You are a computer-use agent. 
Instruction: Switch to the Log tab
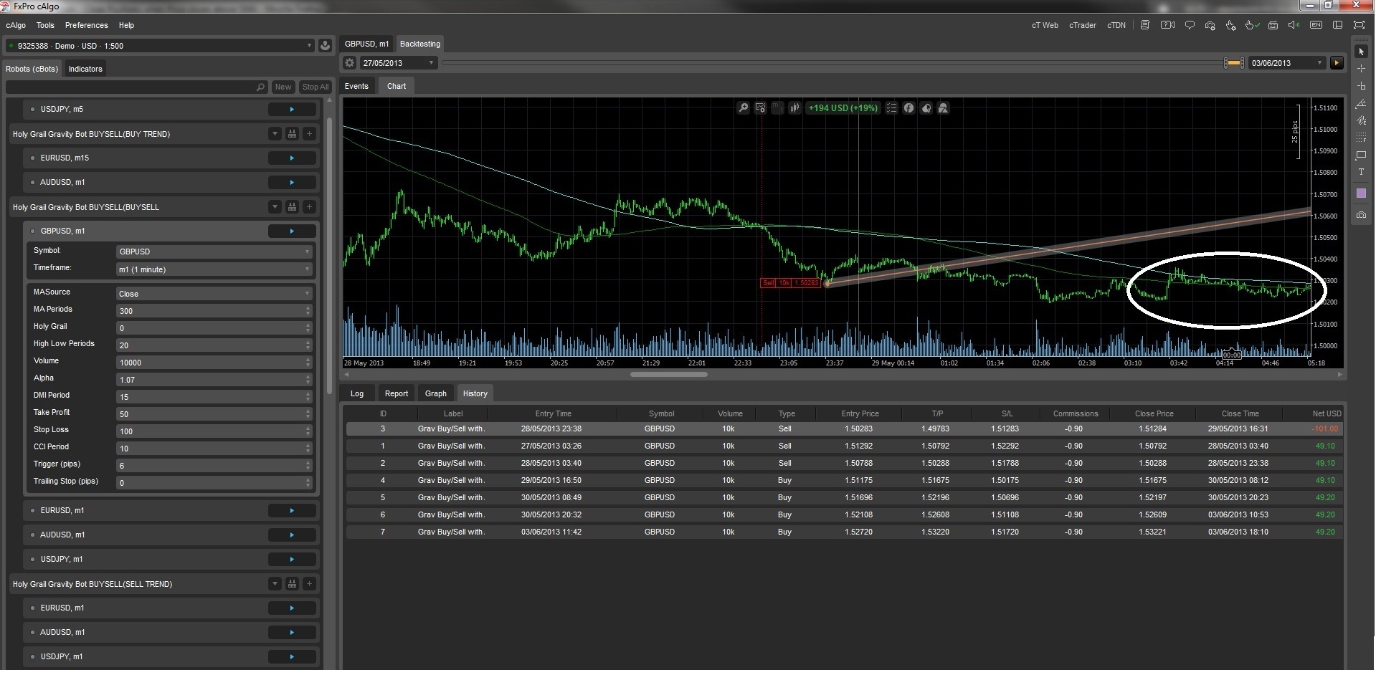coord(357,393)
